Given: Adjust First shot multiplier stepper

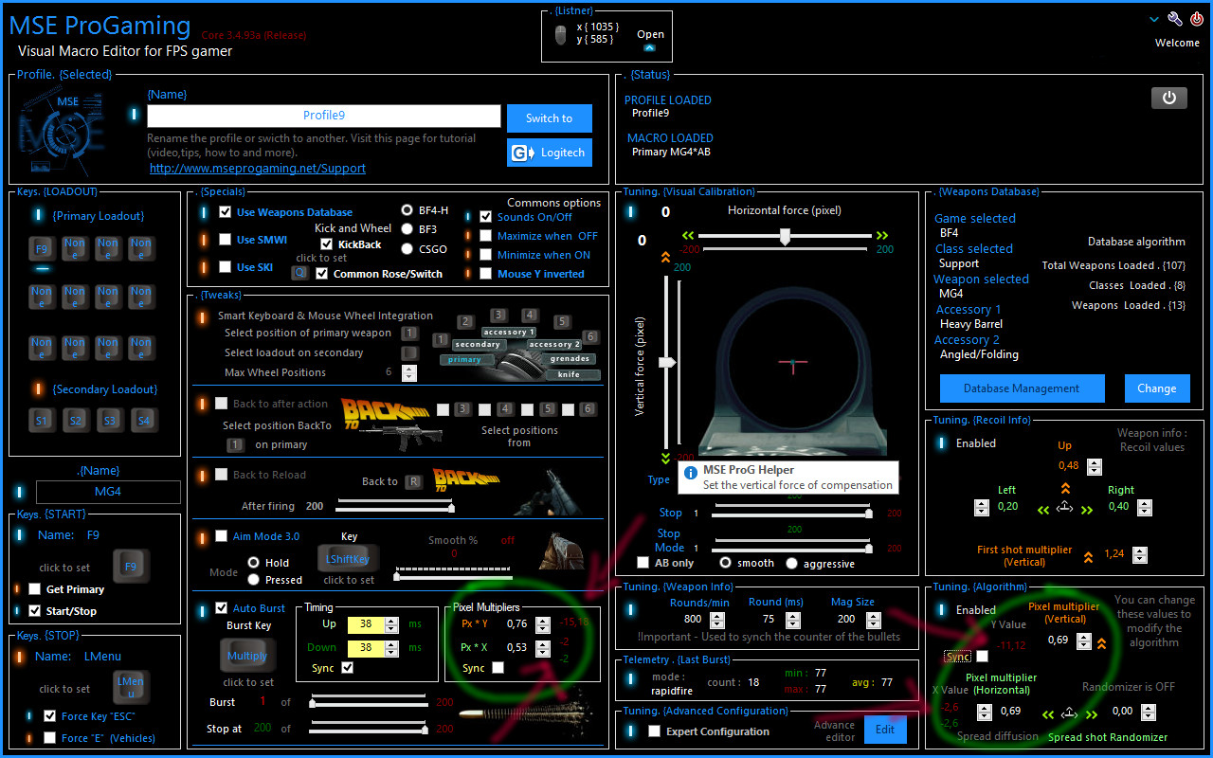Looking at the screenshot, I should pyautogui.click(x=1140, y=555).
